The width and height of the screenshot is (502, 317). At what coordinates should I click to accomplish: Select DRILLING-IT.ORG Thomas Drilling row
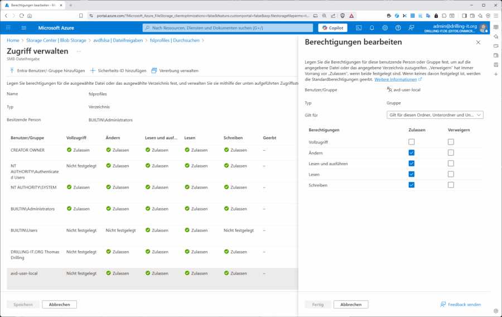152,257
